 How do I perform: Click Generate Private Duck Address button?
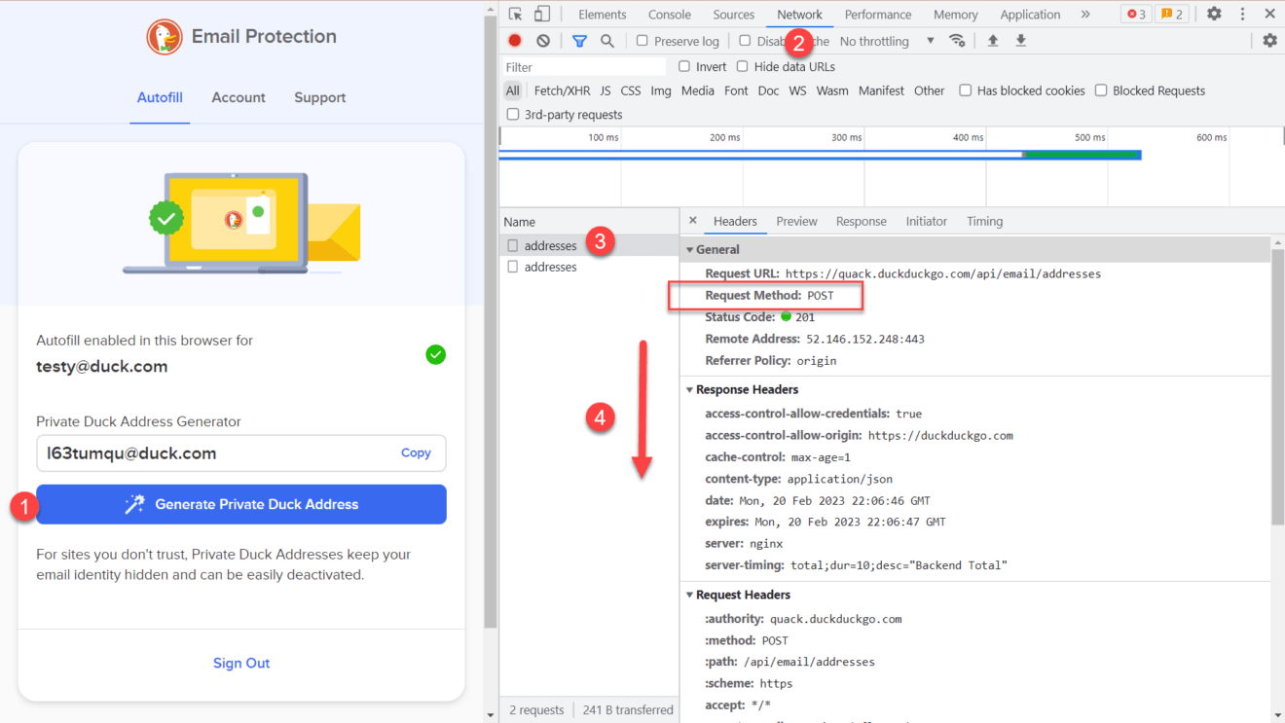tap(241, 504)
